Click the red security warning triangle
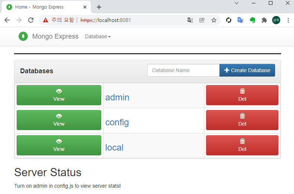294x194 pixels. pos(46,20)
